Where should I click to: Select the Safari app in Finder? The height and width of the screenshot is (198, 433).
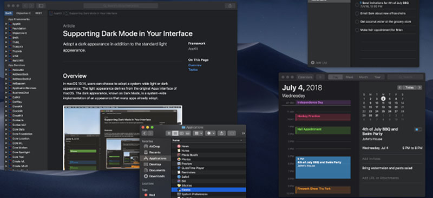coord(208,177)
